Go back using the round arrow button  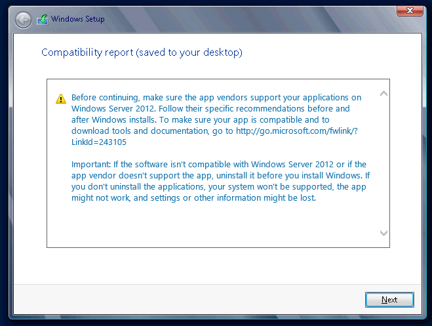tap(23, 20)
